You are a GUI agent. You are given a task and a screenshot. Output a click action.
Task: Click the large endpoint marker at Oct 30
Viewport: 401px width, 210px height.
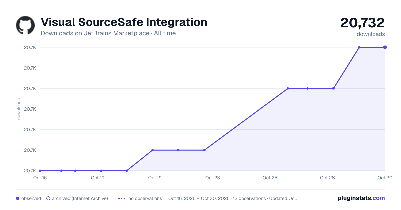[385, 47]
